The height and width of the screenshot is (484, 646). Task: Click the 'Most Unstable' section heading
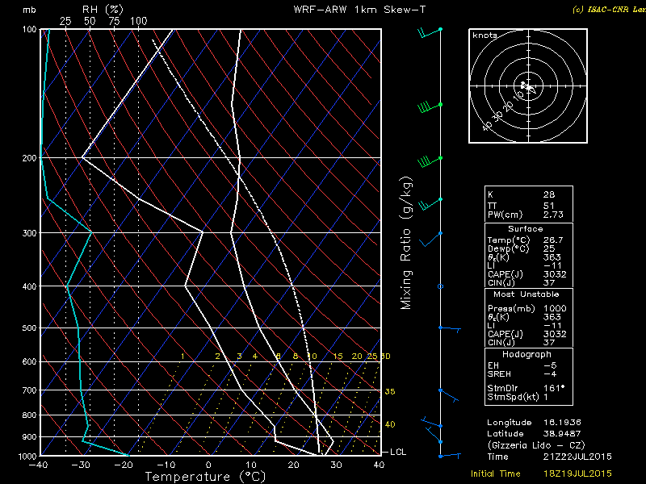[526, 294]
